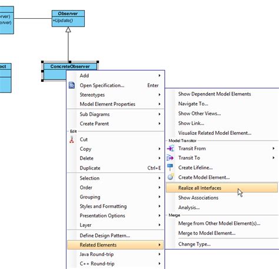Click the Create Model Element sphere icon

tap(171, 177)
